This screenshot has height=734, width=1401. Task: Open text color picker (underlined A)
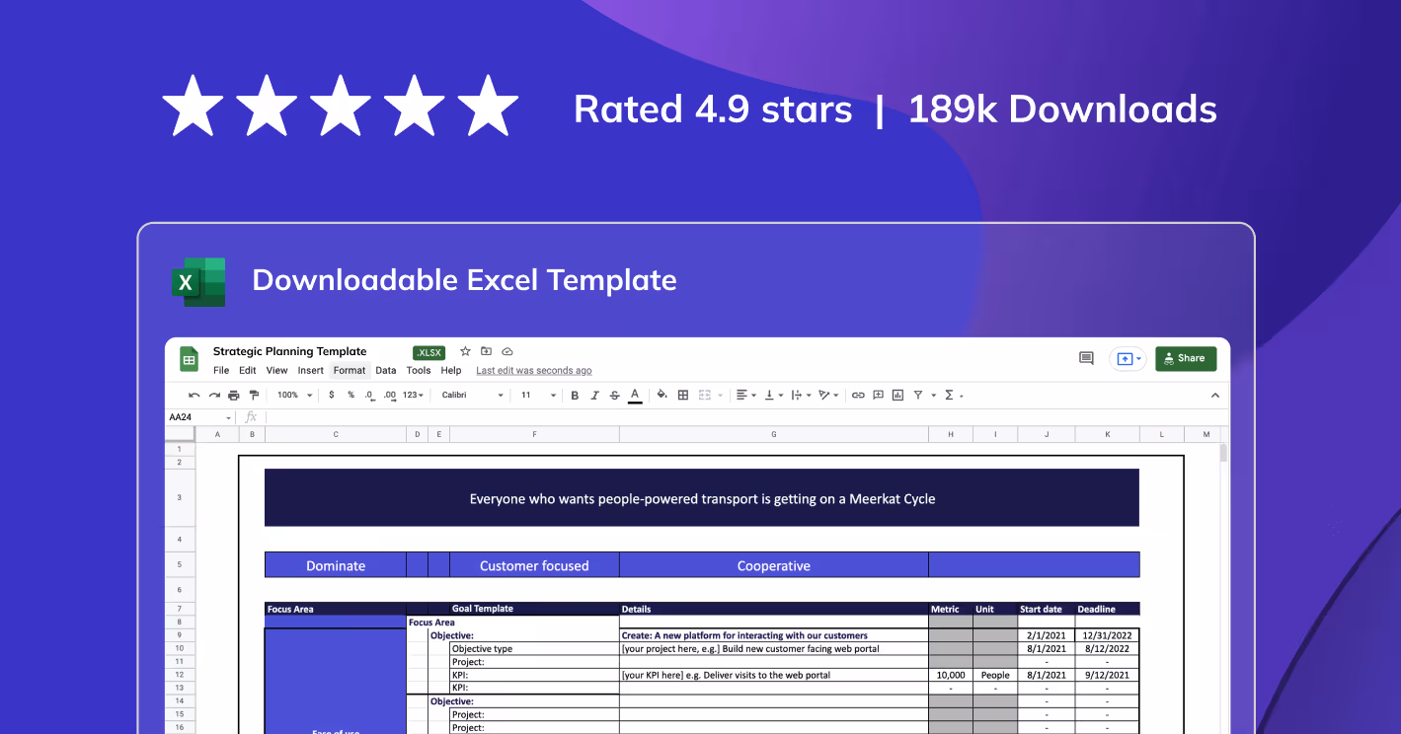635,395
